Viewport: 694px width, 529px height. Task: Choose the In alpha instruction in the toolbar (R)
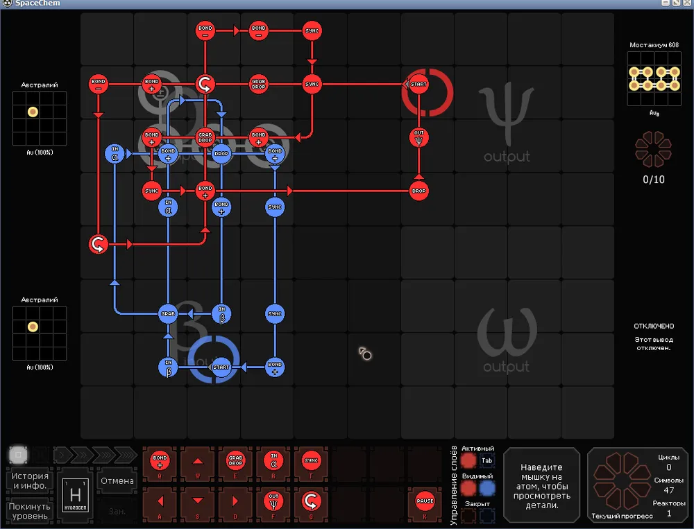point(273,462)
